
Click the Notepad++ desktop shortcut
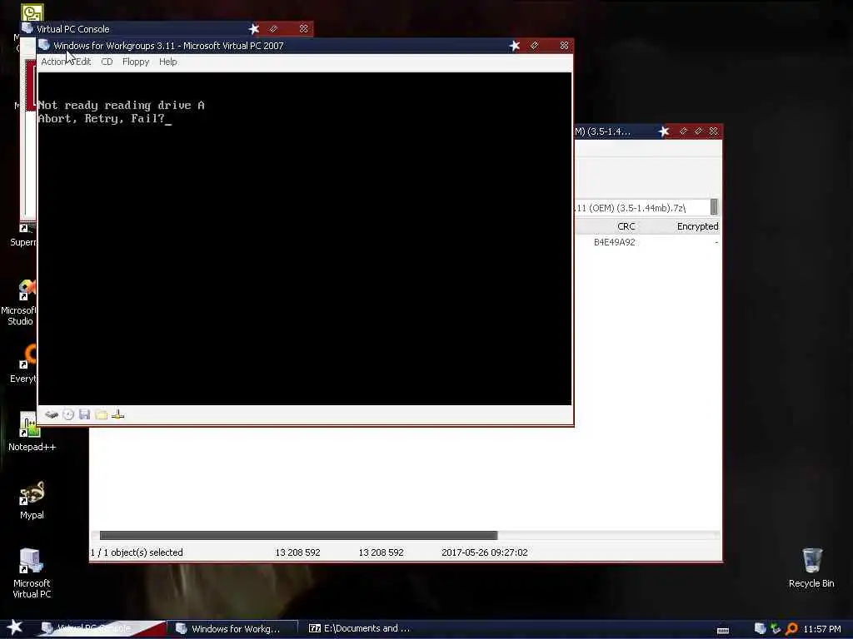32,432
